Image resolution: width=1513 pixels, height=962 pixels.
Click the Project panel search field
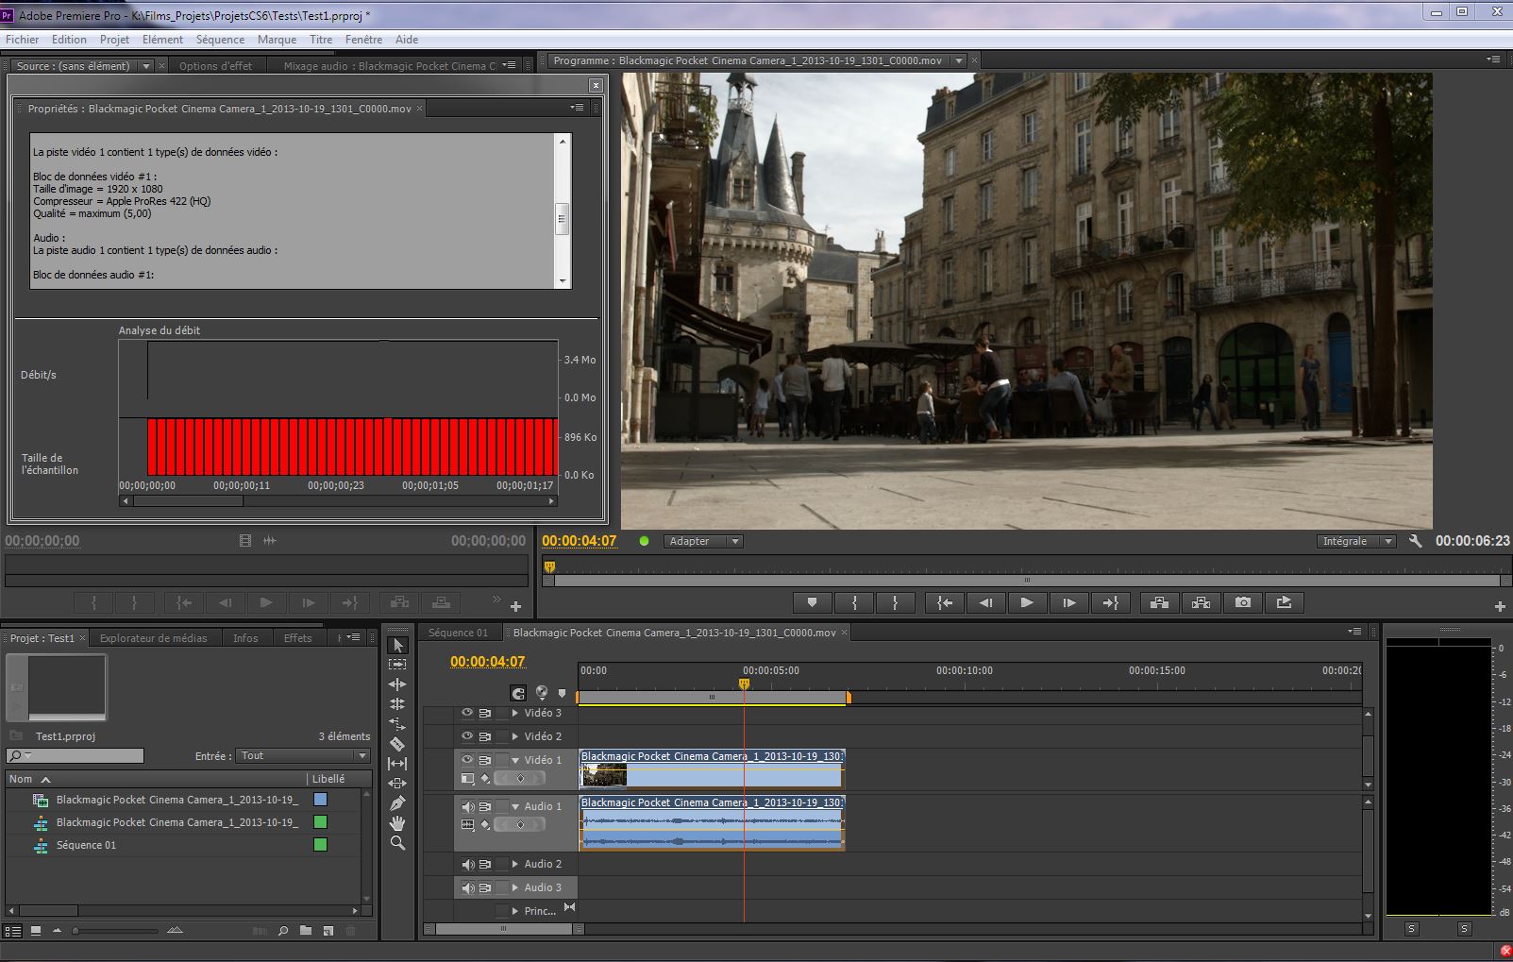(76, 755)
